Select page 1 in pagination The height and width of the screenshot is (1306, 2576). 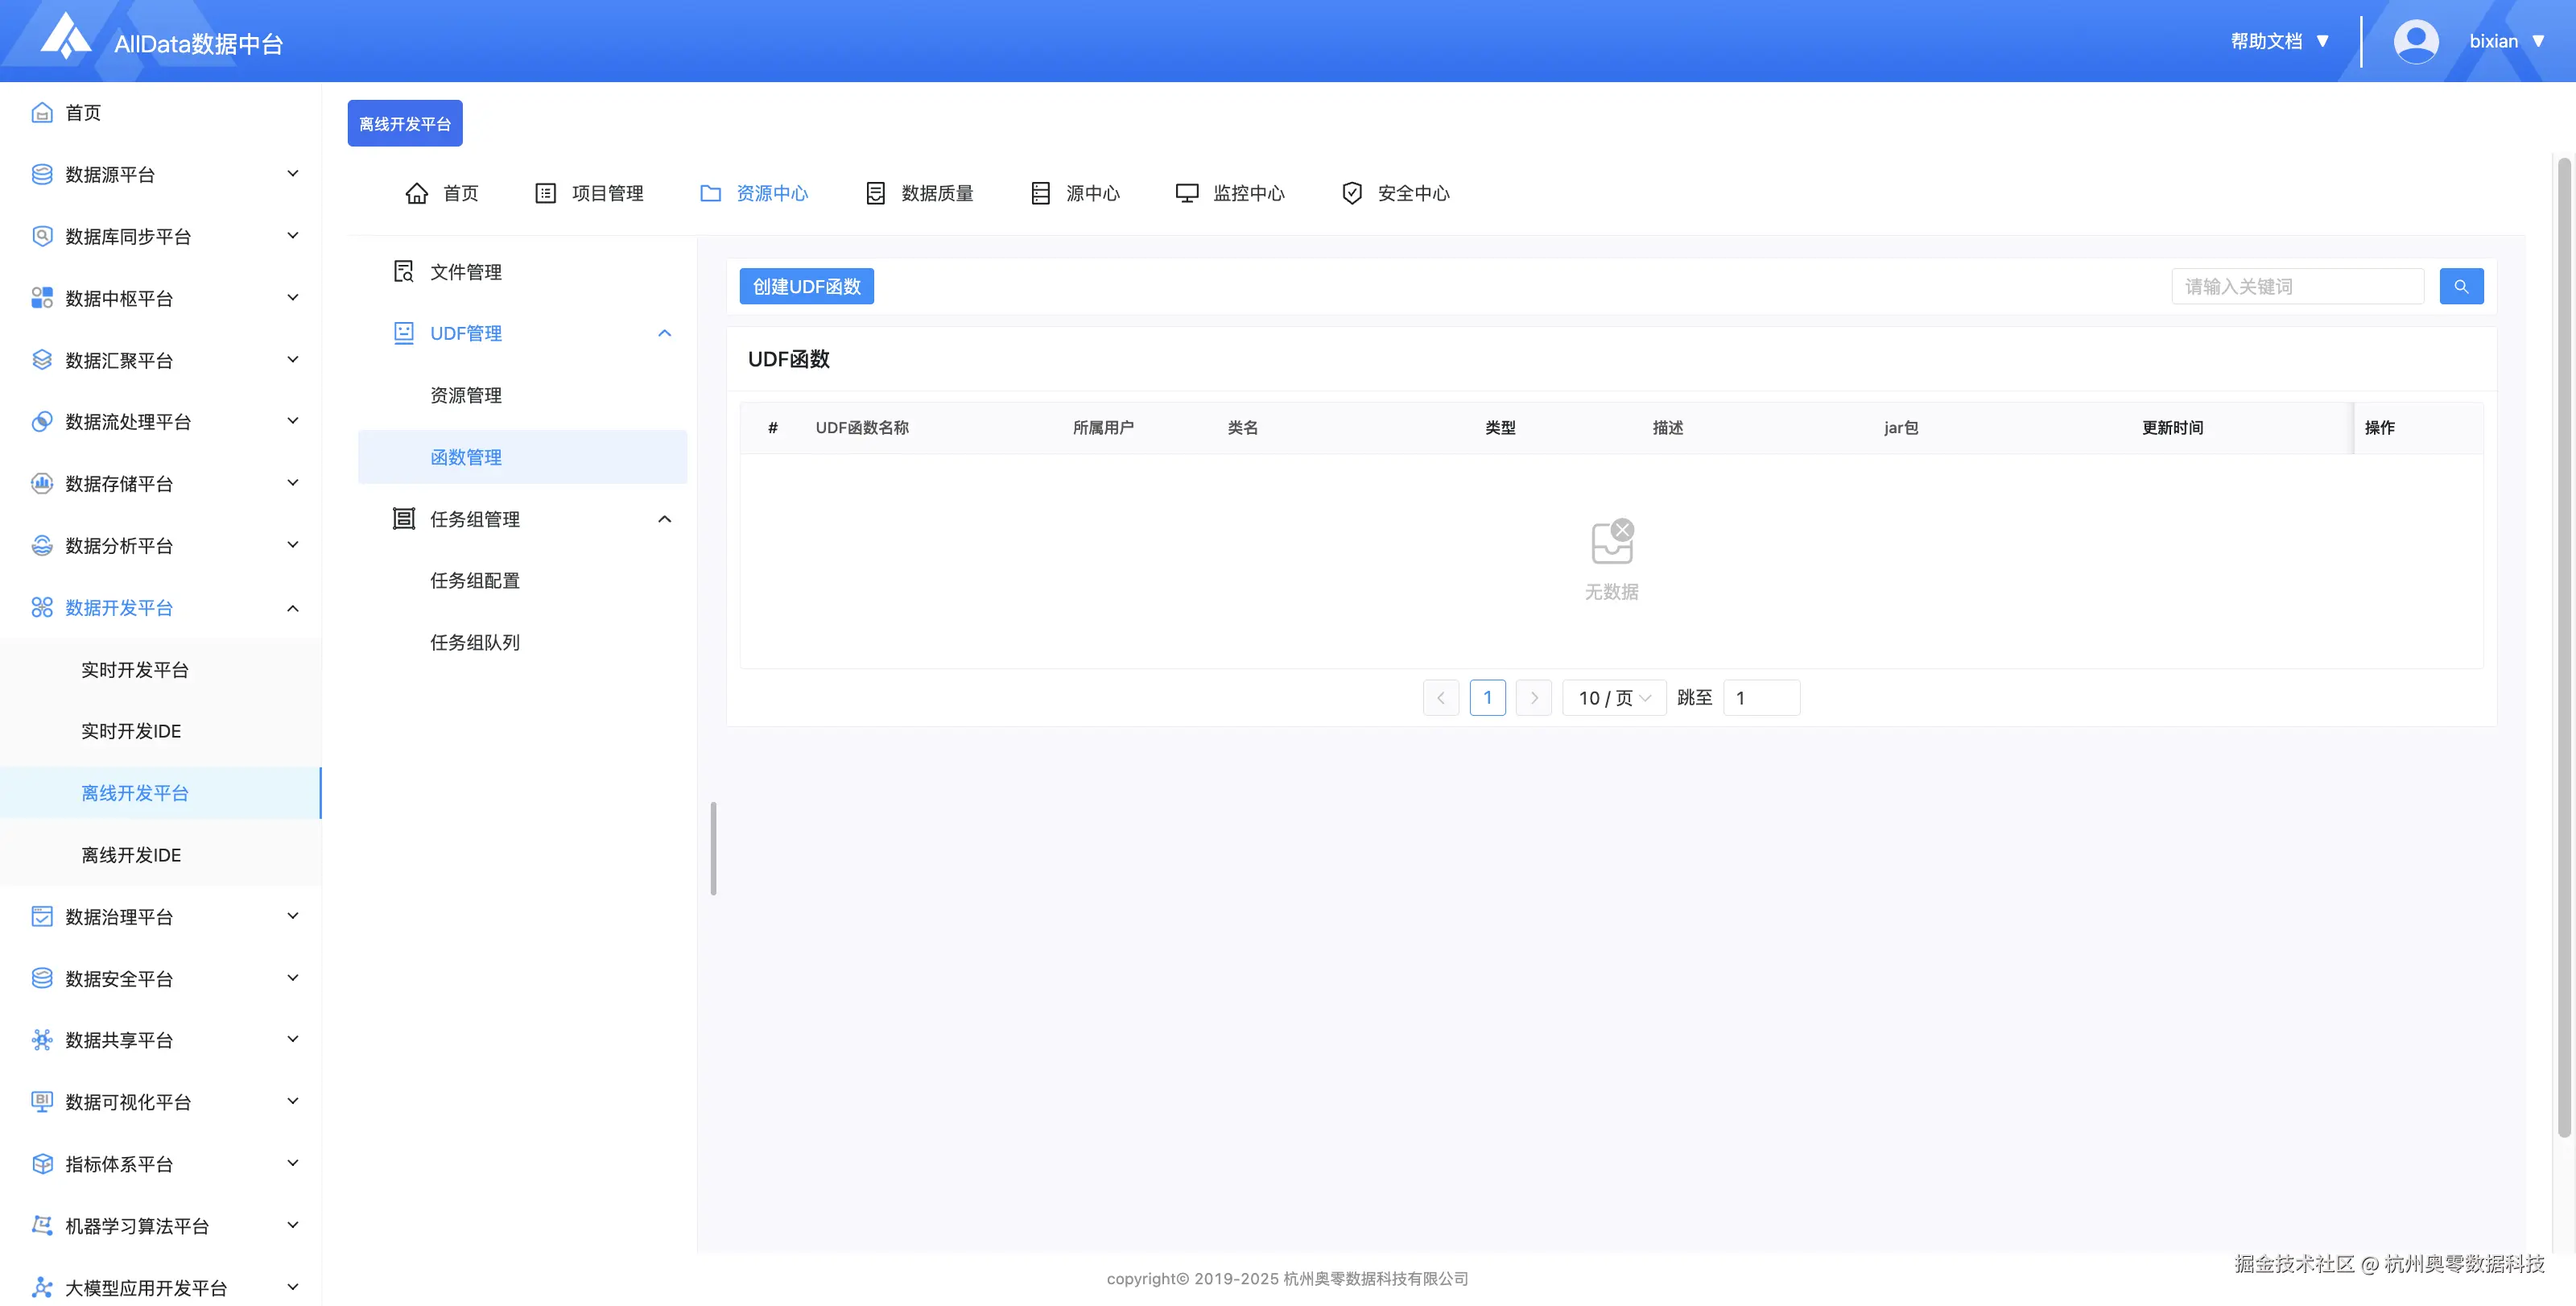pyautogui.click(x=1488, y=698)
